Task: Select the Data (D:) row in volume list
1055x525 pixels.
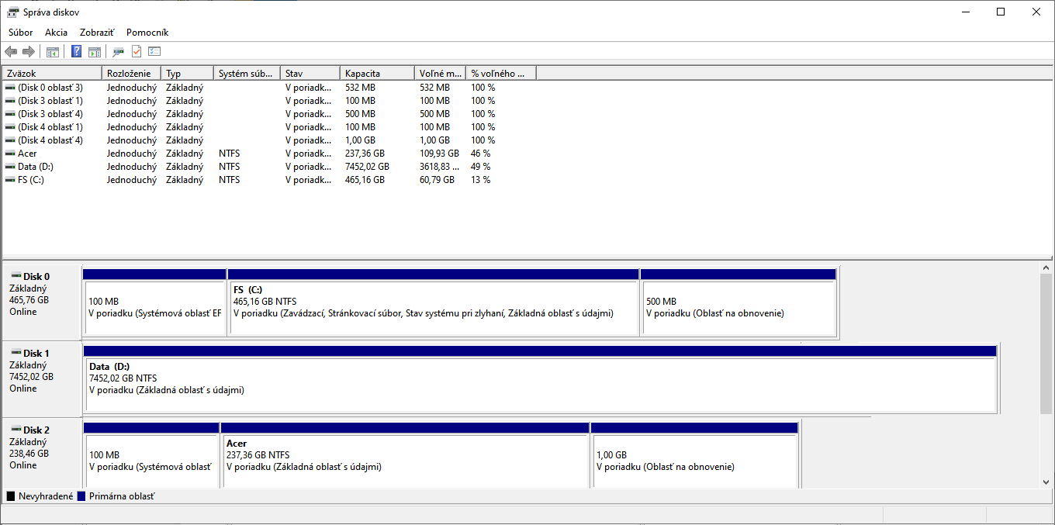Action: coord(36,167)
